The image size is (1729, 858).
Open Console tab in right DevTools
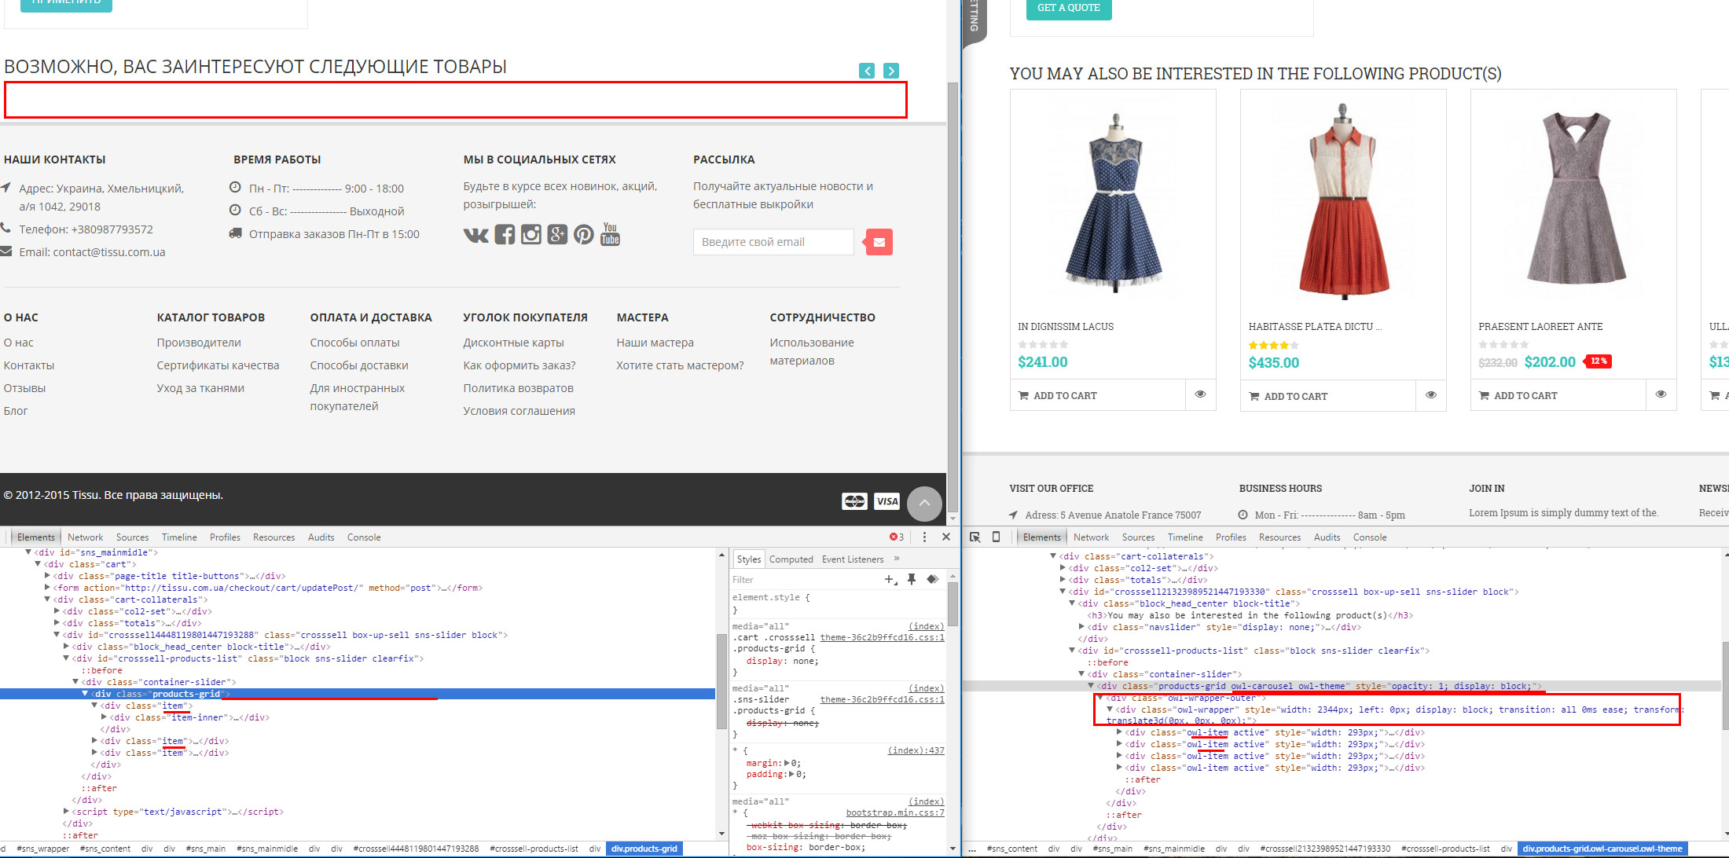1369,537
